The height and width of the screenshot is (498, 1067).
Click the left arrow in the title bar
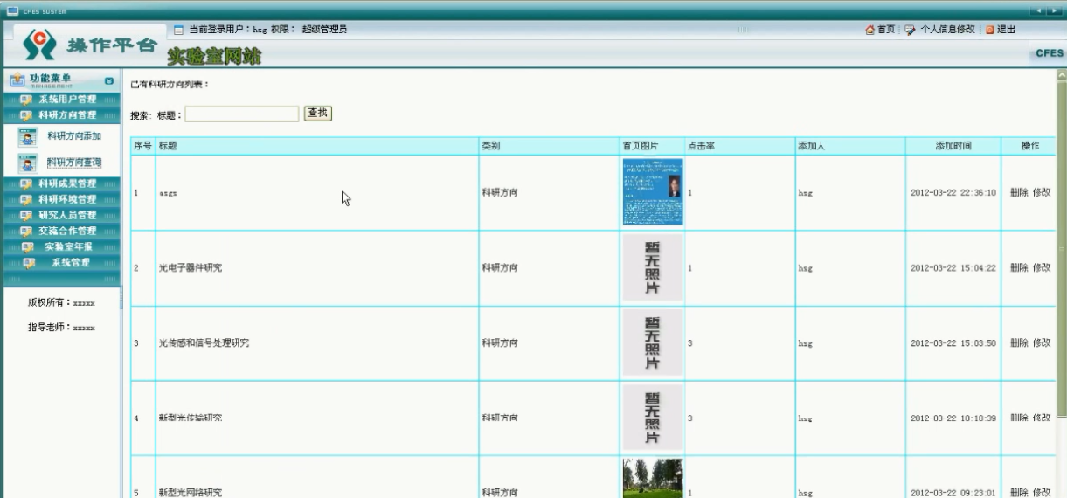pyautogui.click(x=1038, y=10)
